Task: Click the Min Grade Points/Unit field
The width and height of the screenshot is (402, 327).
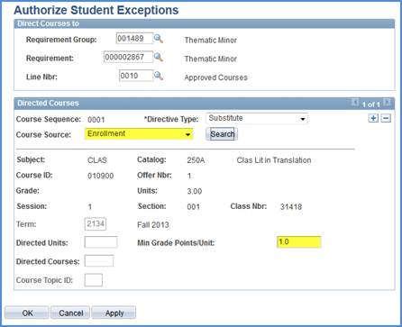Action: 299,242
